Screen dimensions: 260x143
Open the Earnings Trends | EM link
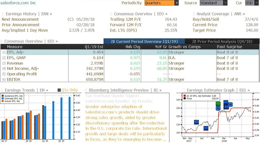click(26, 90)
